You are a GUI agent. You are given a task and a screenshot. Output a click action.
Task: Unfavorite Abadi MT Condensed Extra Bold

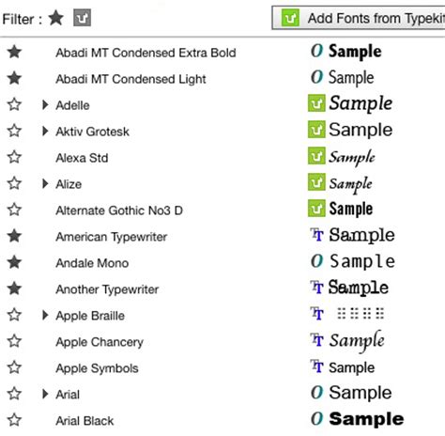click(14, 52)
